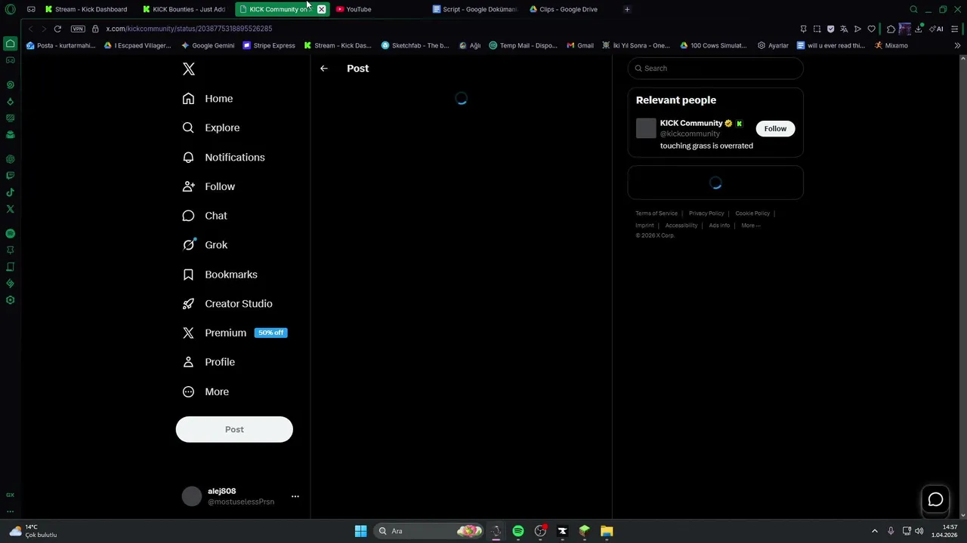Open KICK Community profile name
Image resolution: width=967 pixels, height=543 pixels.
691,123
